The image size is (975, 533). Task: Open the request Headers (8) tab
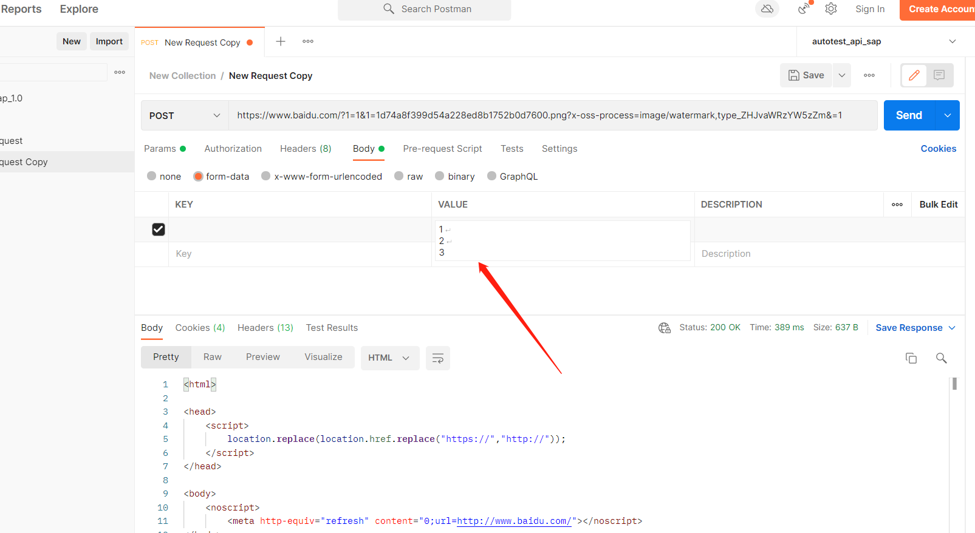306,149
